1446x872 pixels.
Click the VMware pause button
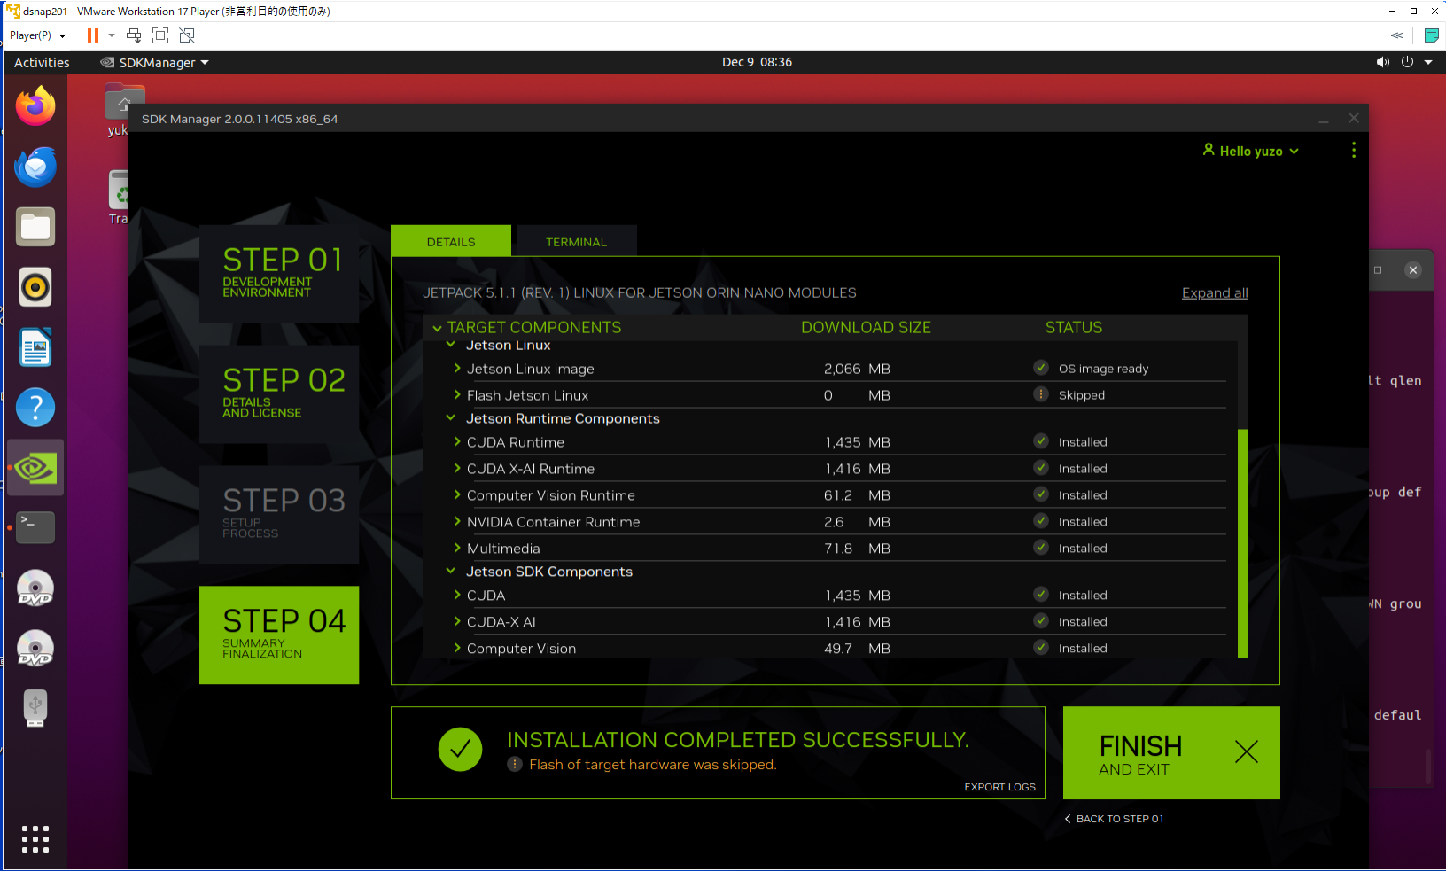(92, 35)
